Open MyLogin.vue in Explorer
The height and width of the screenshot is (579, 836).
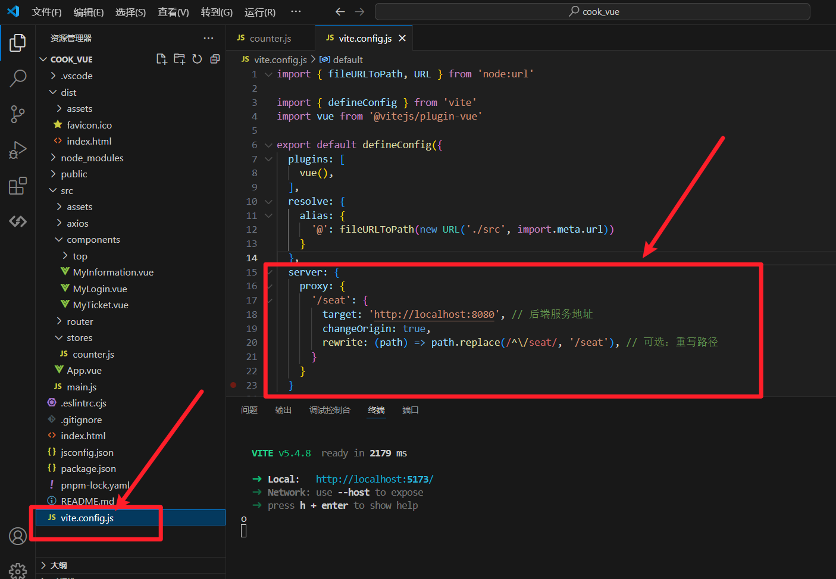[x=100, y=289]
